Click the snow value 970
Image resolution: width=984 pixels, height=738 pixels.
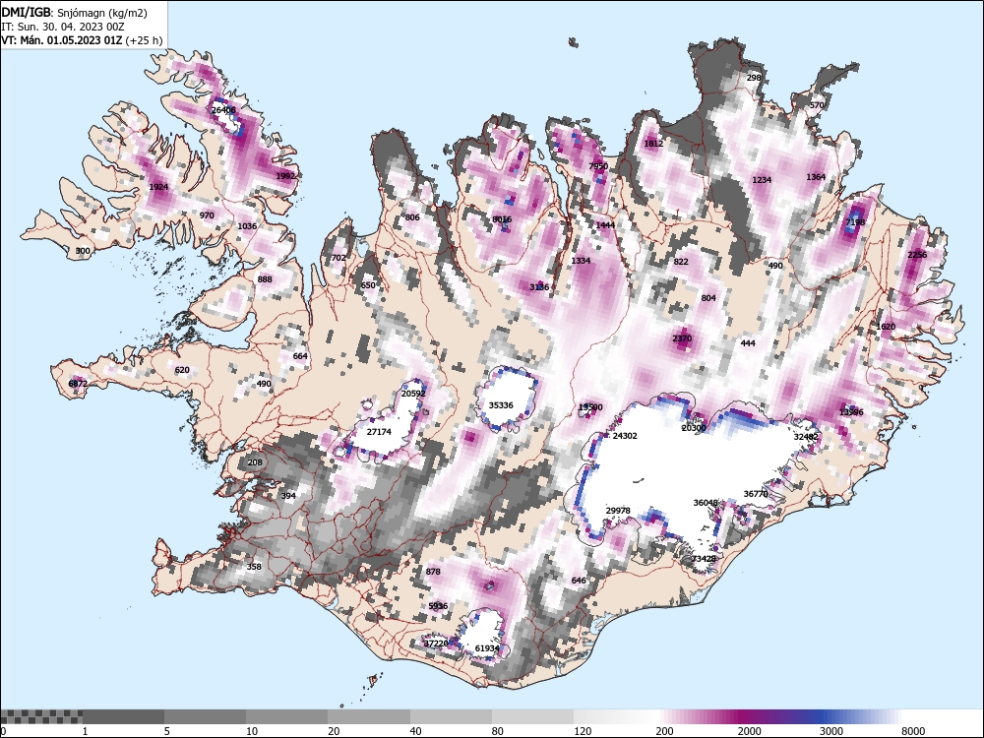tap(207, 215)
